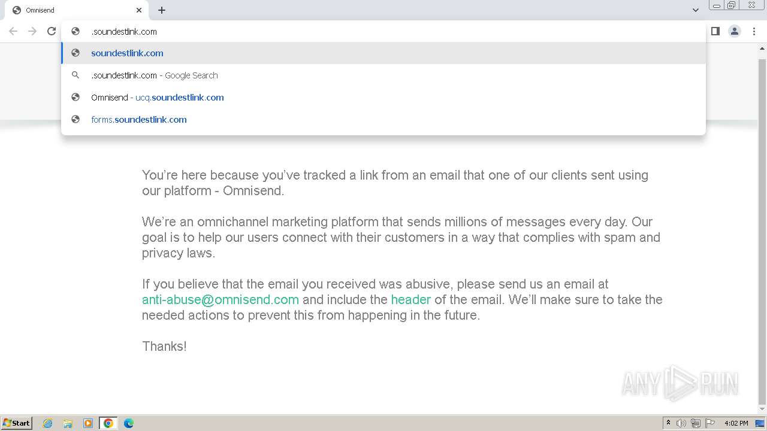Select the forms.soundestlink.com suggestion
Viewport: 767px width, 431px height.
(139, 120)
